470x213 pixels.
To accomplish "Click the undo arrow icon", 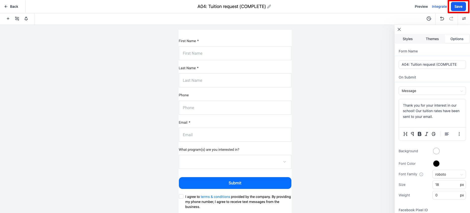I will (442, 19).
